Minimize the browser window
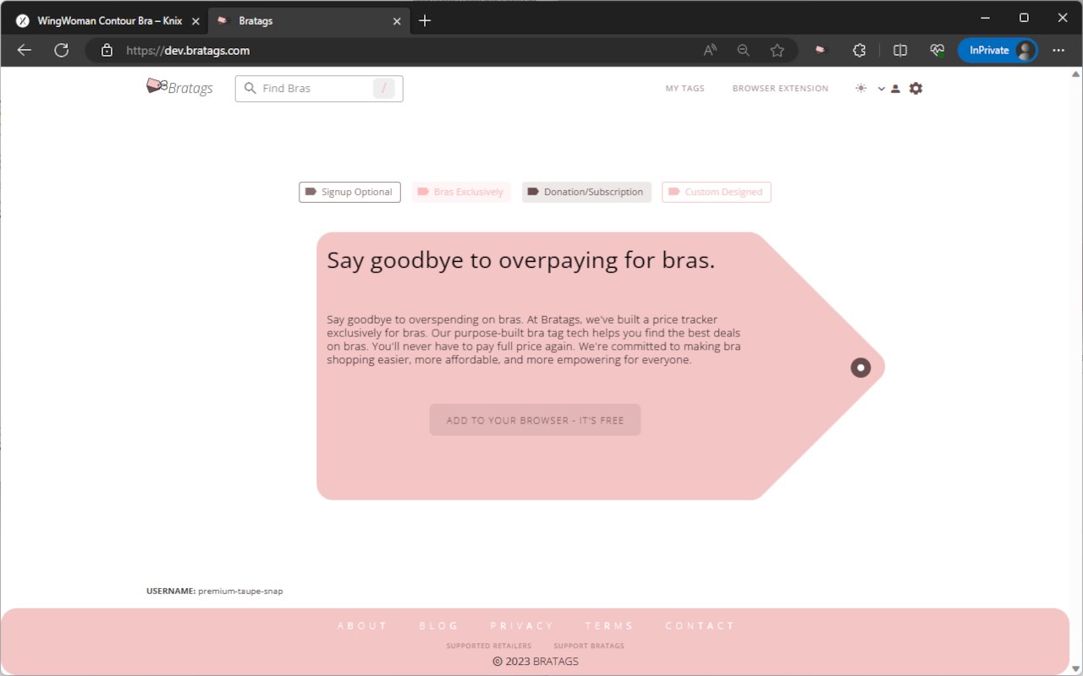This screenshot has height=676, width=1083. click(985, 18)
